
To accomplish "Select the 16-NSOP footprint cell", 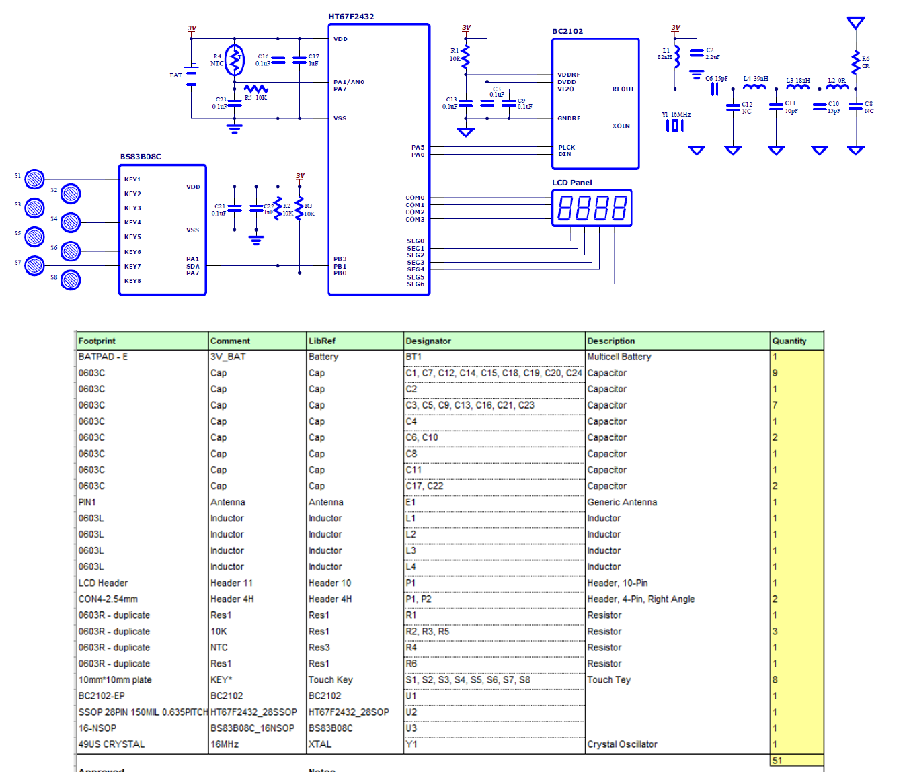I will (142, 728).
